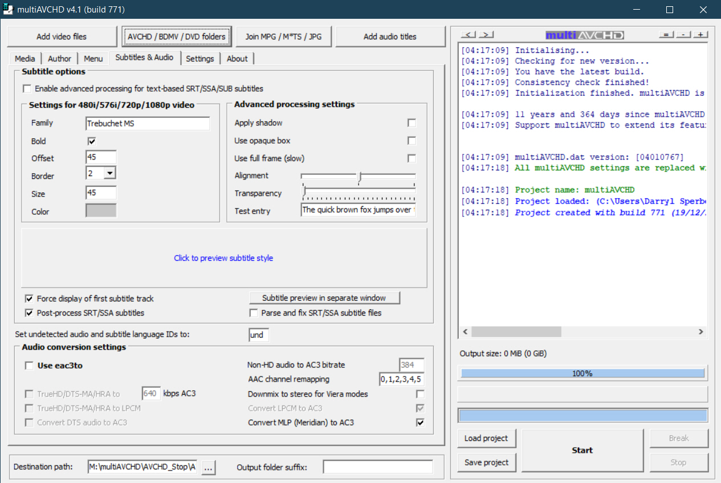721x483 pixels.
Task: Select the Subtitles & Audio tab
Action: 145,58
